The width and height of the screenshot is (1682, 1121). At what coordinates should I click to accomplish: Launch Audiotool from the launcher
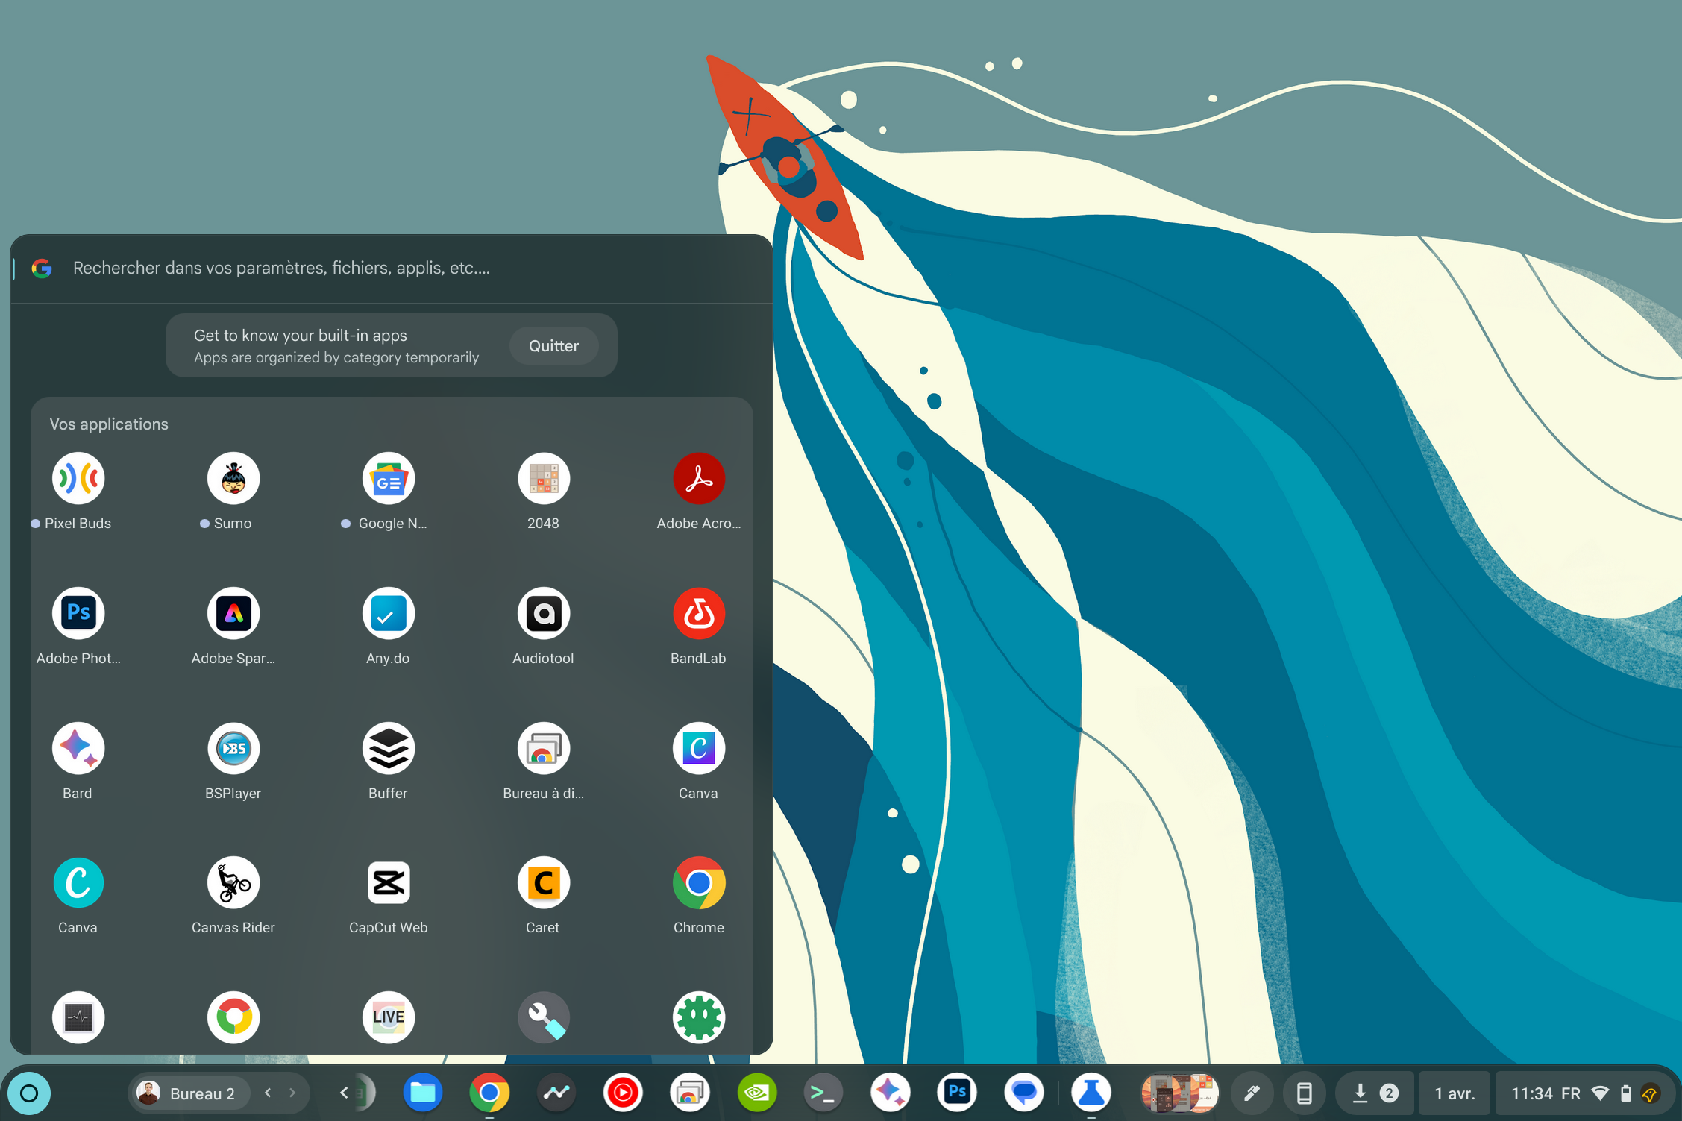tap(543, 613)
